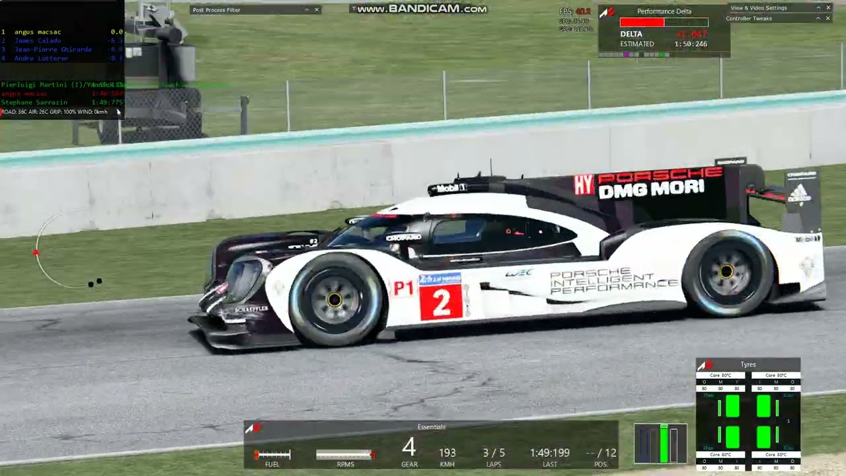This screenshot has width=846, height=476.
Task: Click the ROAD/AIR/GRIP weather status line
Action: pyautogui.click(x=54, y=112)
